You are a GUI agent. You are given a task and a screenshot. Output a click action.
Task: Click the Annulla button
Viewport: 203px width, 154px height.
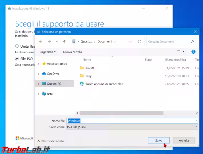click(184, 140)
